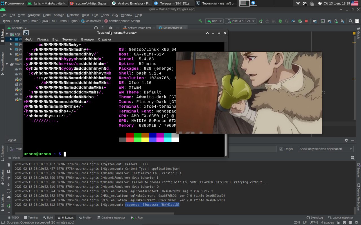
Task: Click Attach Debugger to Android Process icon
Action: point(300,21)
